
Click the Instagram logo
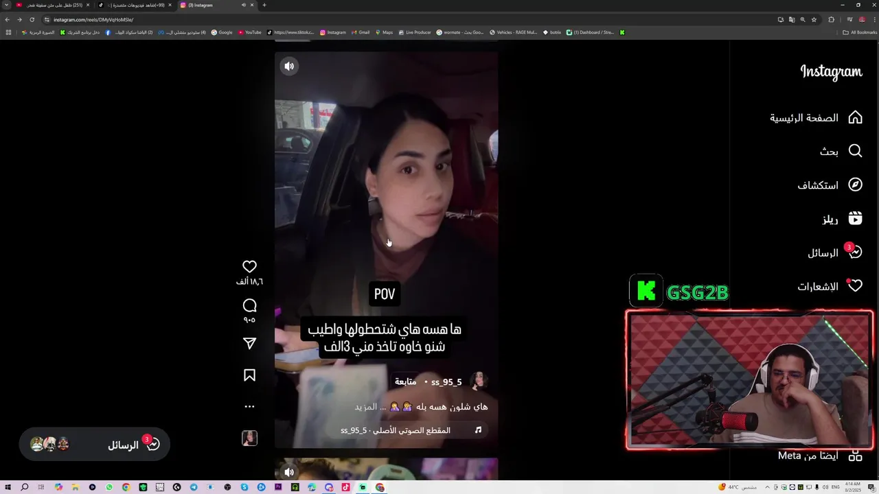click(831, 72)
